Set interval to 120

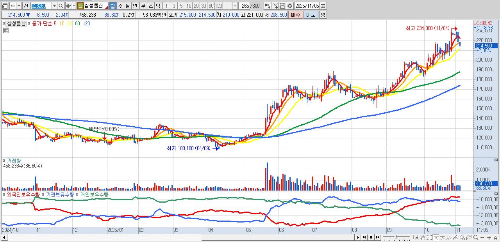click(218, 6)
